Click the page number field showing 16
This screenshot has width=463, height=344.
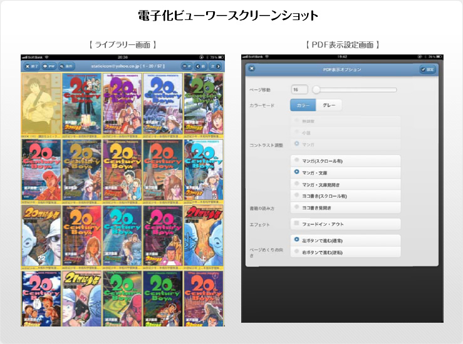[299, 89]
